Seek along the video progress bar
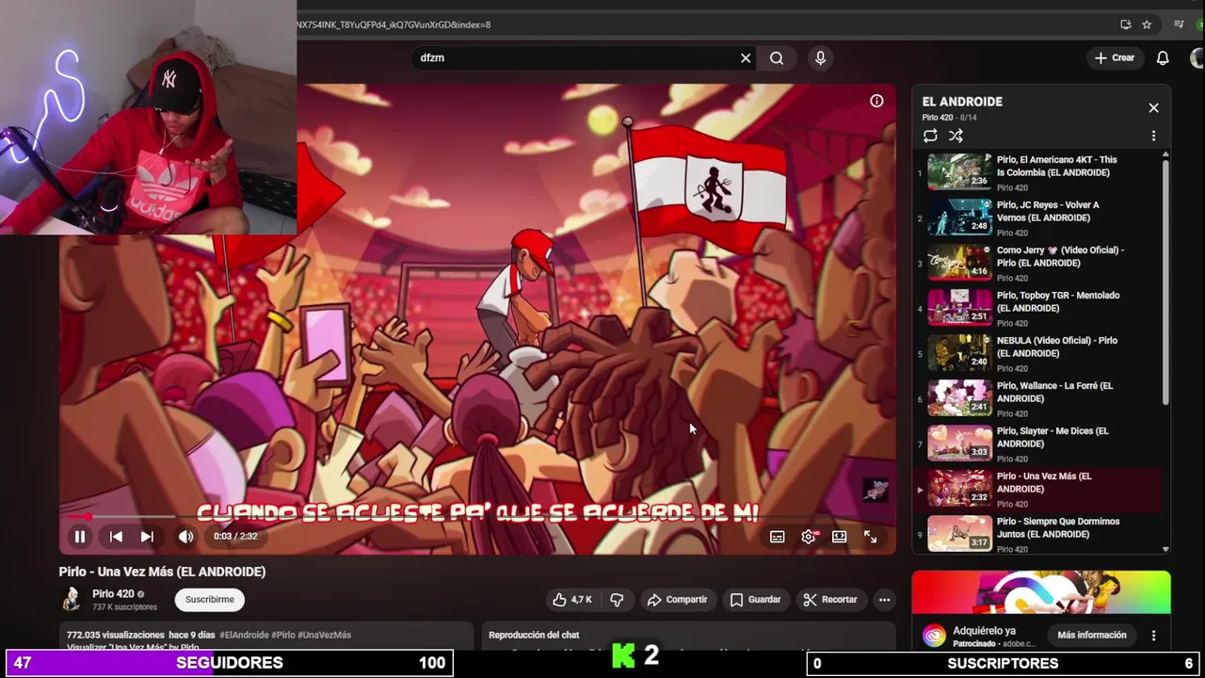Screen dimensions: 1205x678 (x=477, y=517)
